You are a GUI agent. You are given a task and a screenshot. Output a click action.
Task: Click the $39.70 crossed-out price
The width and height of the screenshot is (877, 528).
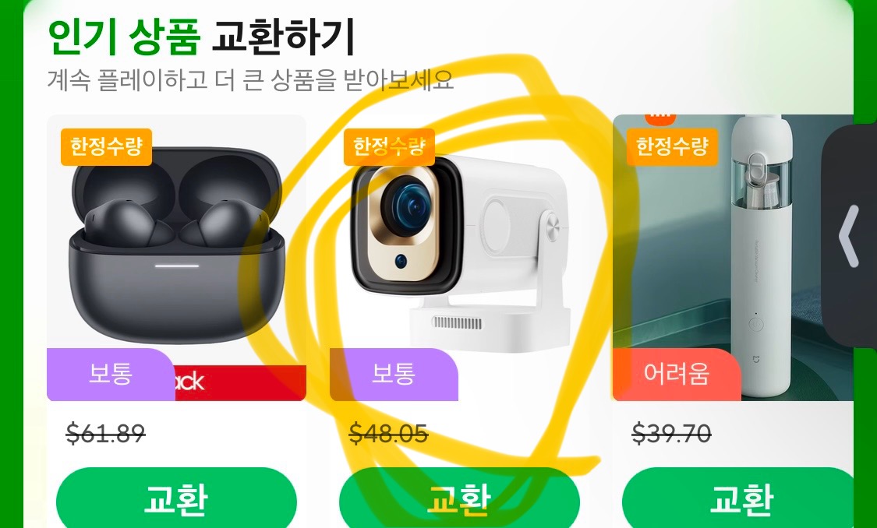(672, 433)
